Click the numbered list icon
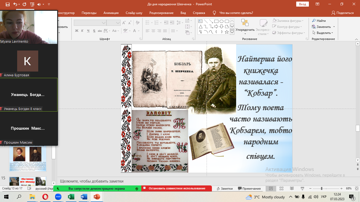This screenshot has height=202, width=360. point(157,23)
